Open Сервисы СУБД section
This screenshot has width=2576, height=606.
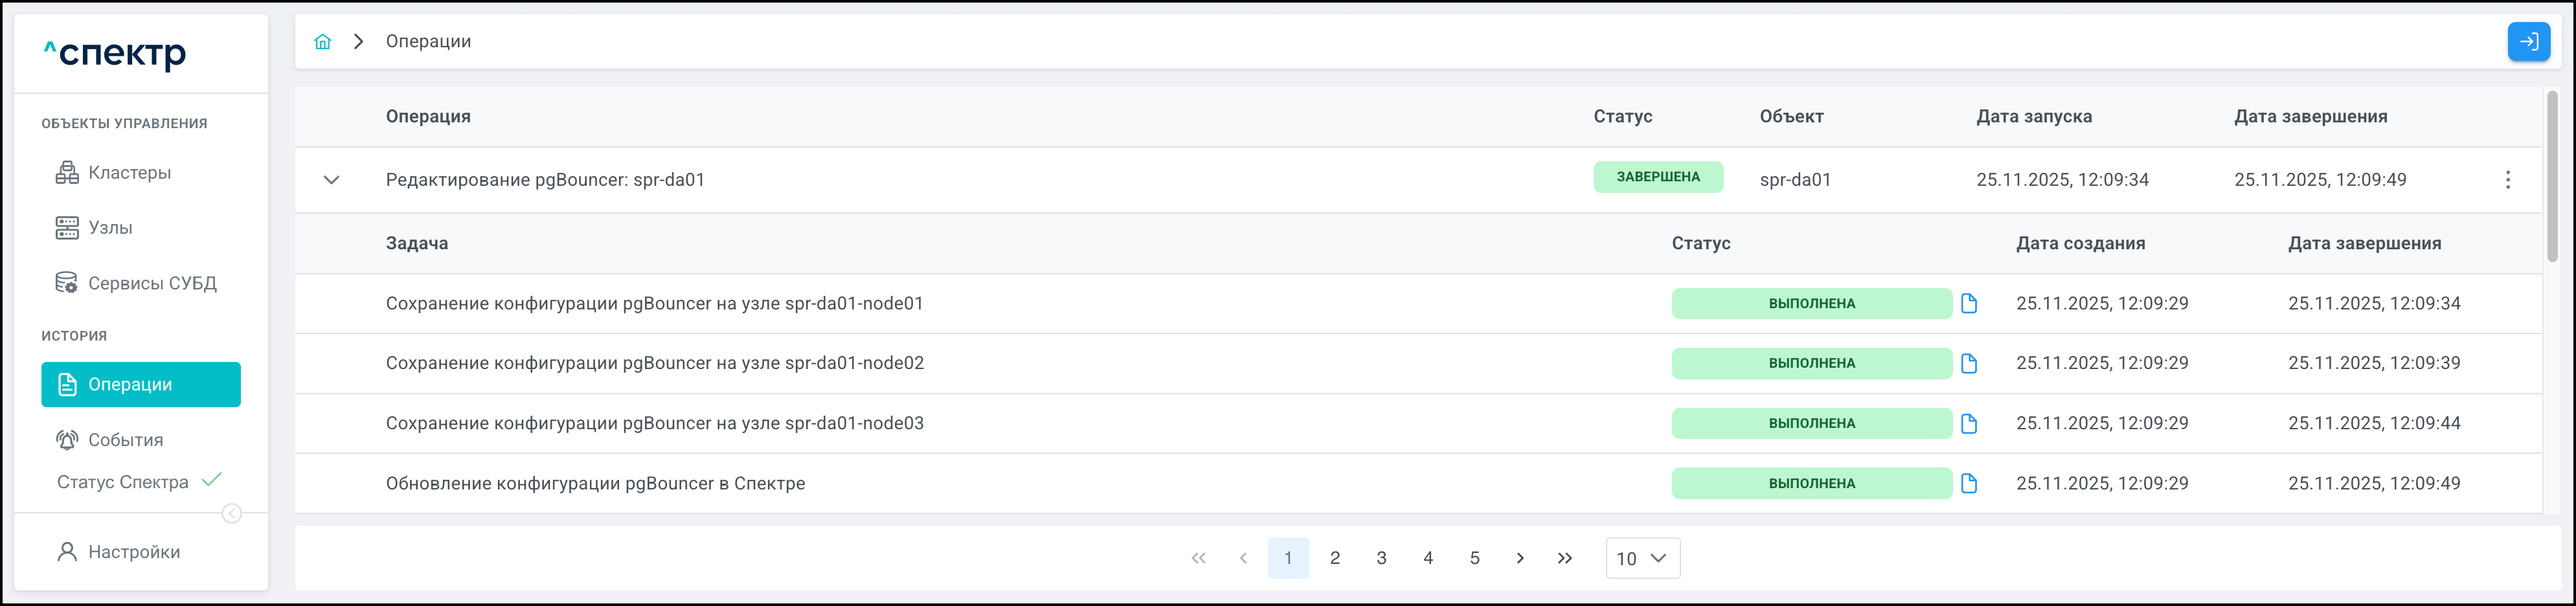(152, 284)
